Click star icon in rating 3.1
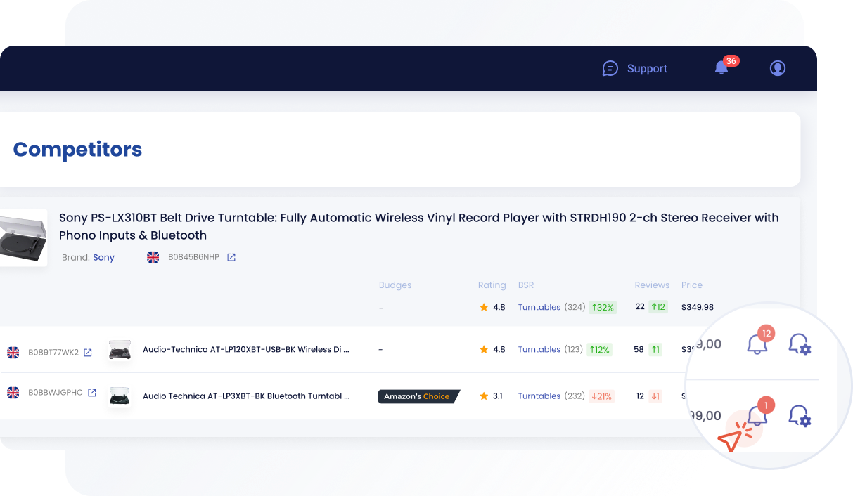This screenshot has height=496, width=853. tap(484, 396)
